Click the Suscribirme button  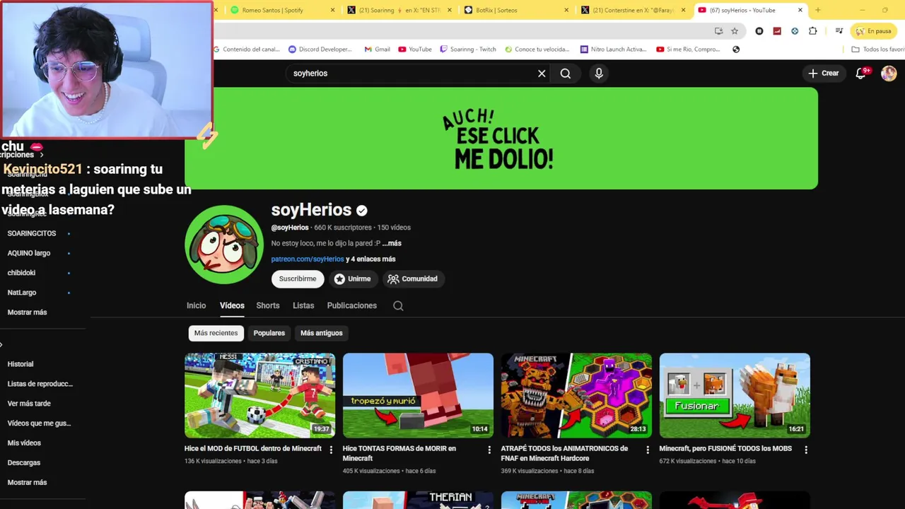pyautogui.click(x=298, y=279)
